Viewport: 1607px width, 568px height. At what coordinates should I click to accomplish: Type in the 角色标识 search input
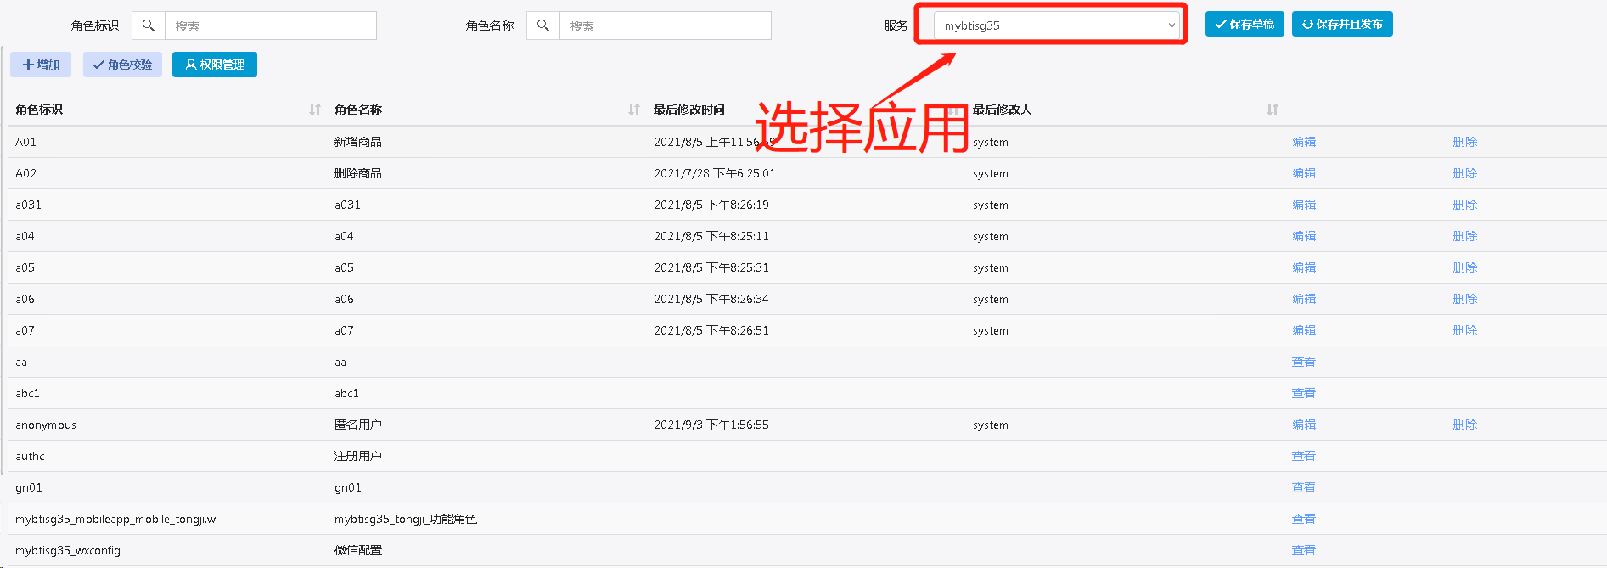click(x=270, y=25)
